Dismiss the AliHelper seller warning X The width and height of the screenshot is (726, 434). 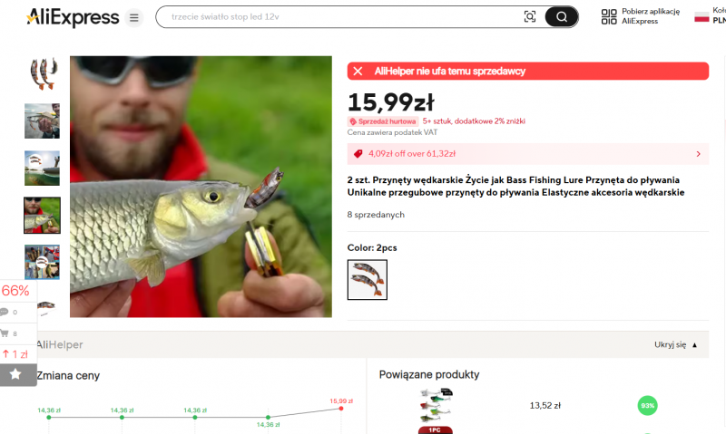point(358,72)
